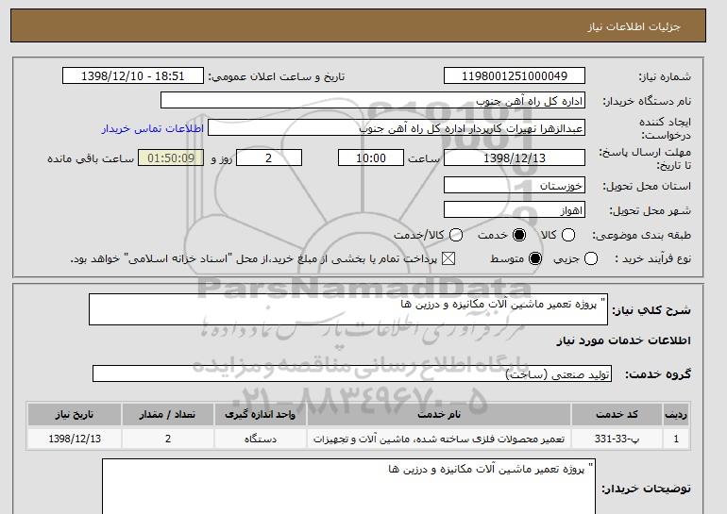The width and height of the screenshot is (727, 514).
Task: Click the general need description text box
Action: [348, 309]
